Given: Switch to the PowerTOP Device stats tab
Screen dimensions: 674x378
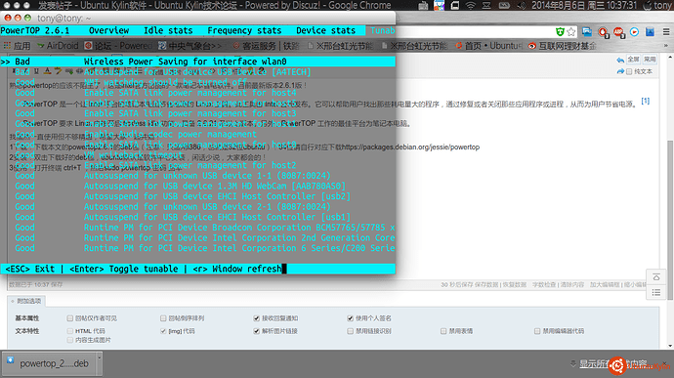Looking at the screenshot, I should click(326, 30).
